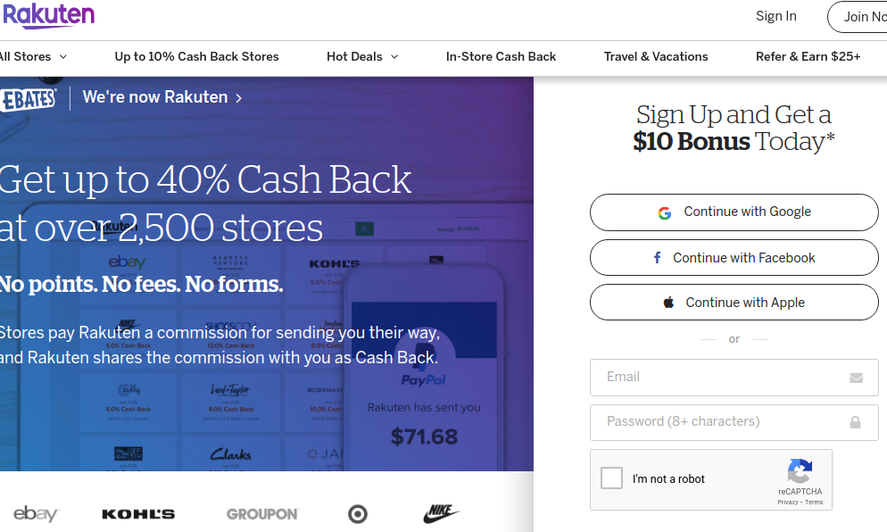
Task: Click the reCAPTCHA logo icon
Action: (x=800, y=471)
